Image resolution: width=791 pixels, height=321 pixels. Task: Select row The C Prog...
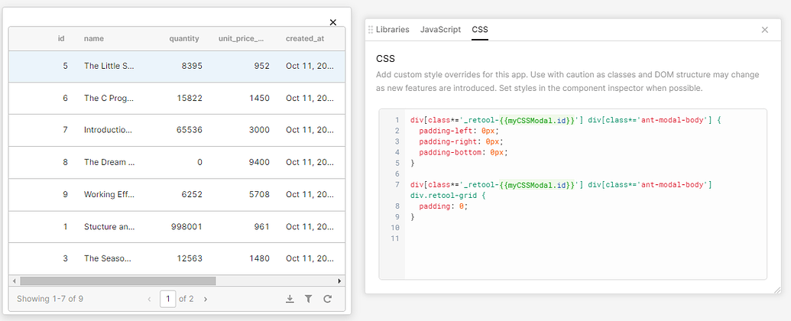tap(109, 99)
